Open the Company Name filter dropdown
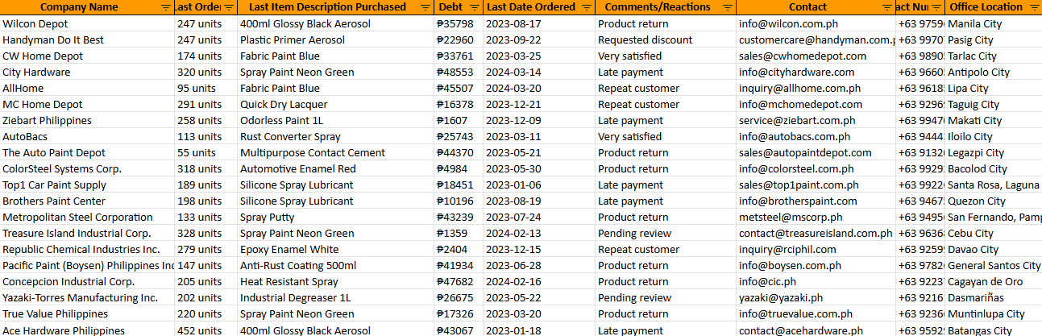Viewport: 1042px width, 336px height. point(165,7)
